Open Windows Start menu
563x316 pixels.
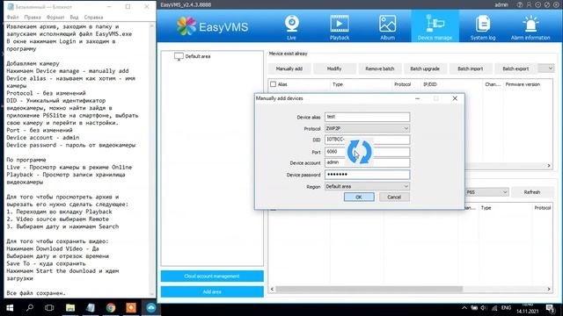(10, 308)
